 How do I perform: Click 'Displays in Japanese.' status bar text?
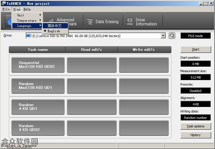click(x=19, y=146)
